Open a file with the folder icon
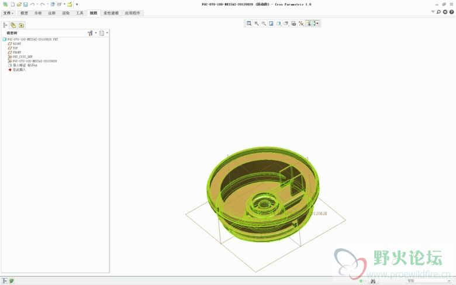The image size is (456, 285). click(x=19, y=4)
